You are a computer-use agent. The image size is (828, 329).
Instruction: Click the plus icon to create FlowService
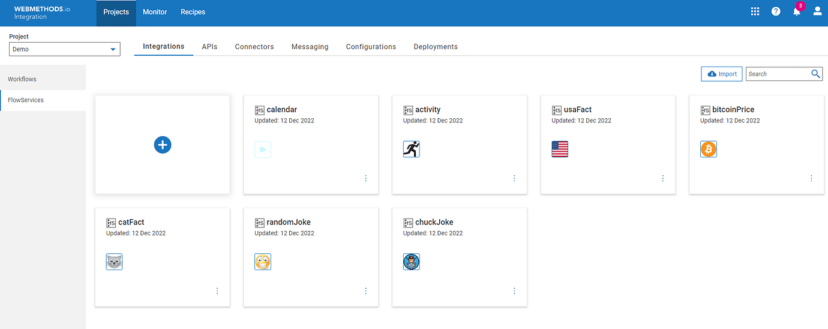point(163,145)
